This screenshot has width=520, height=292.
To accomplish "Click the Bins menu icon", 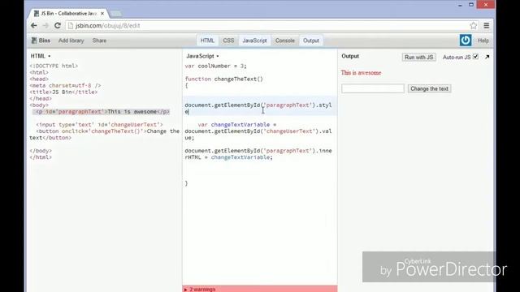I will click(34, 41).
